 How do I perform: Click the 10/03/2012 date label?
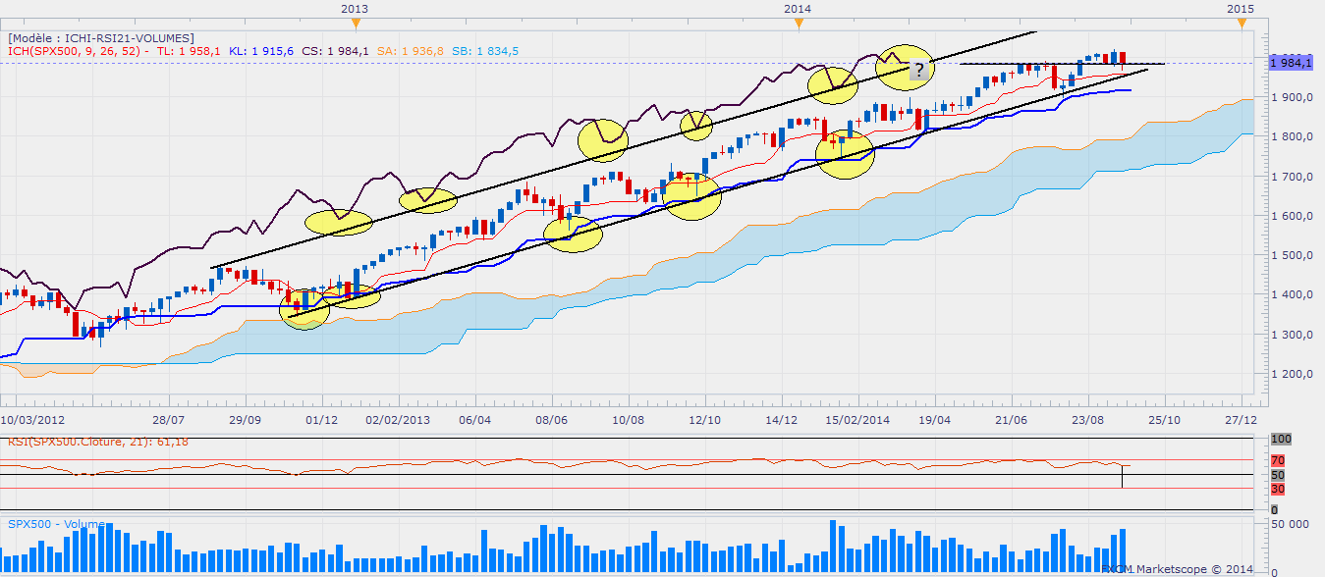pyautogui.click(x=30, y=419)
